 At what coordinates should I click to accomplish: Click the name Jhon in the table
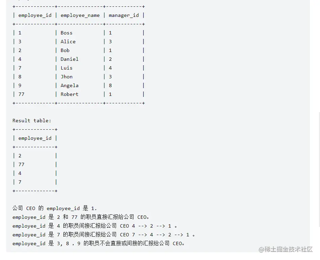[66, 77]
